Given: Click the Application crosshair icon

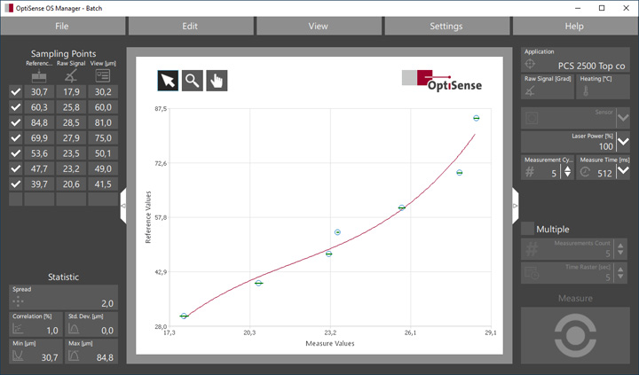Looking at the screenshot, I should pos(530,65).
